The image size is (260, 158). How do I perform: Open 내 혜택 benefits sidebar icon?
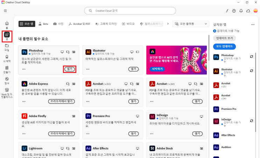7,59
